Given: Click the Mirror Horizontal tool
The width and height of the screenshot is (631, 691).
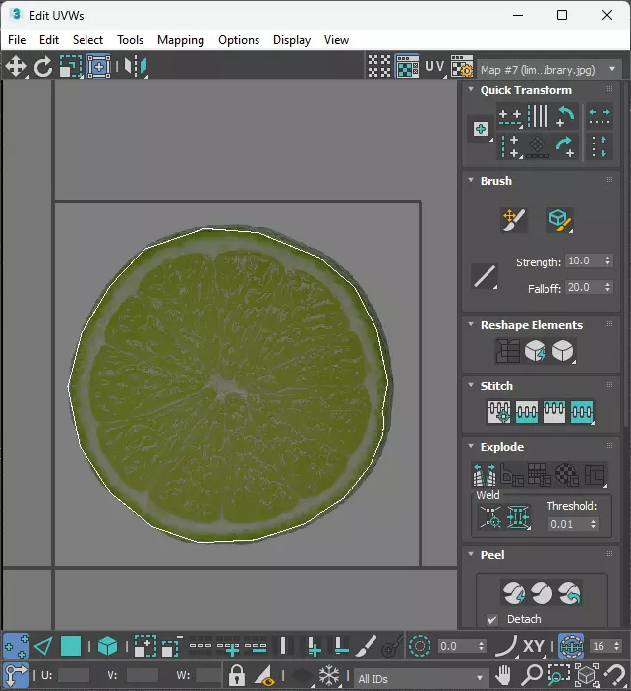Looking at the screenshot, I should (x=136, y=67).
